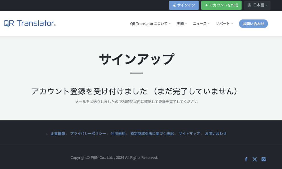Open the X (Twitter) icon in footer
282x169 pixels.
click(x=255, y=159)
